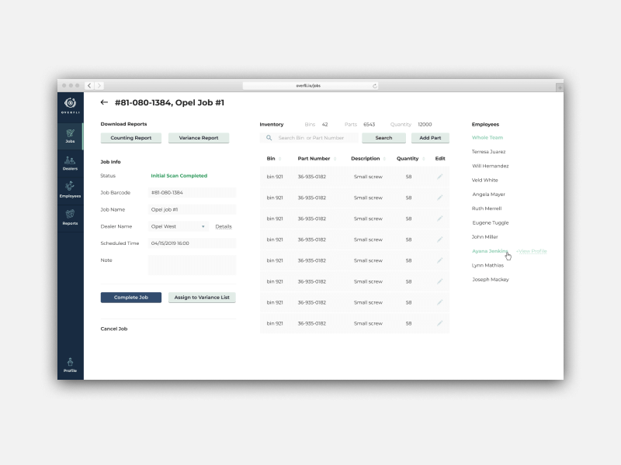Image resolution: width=621 pixels, height=465 pixels.
Task: Select employee Terresa Juarez
Action: (489, 152)
